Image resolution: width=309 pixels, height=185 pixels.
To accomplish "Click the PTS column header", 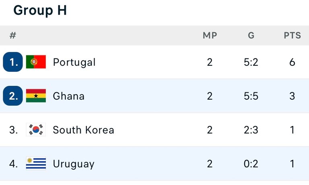I will point(293,35).
